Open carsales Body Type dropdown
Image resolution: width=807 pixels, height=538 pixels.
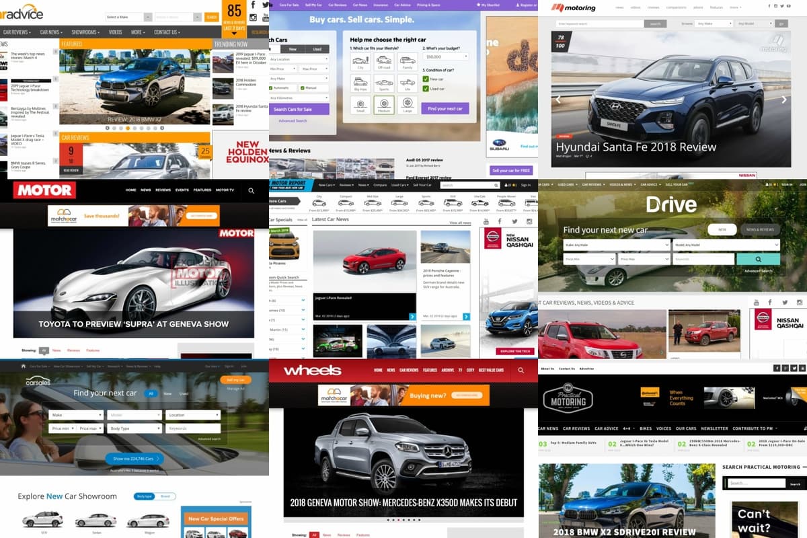[134, 428]
